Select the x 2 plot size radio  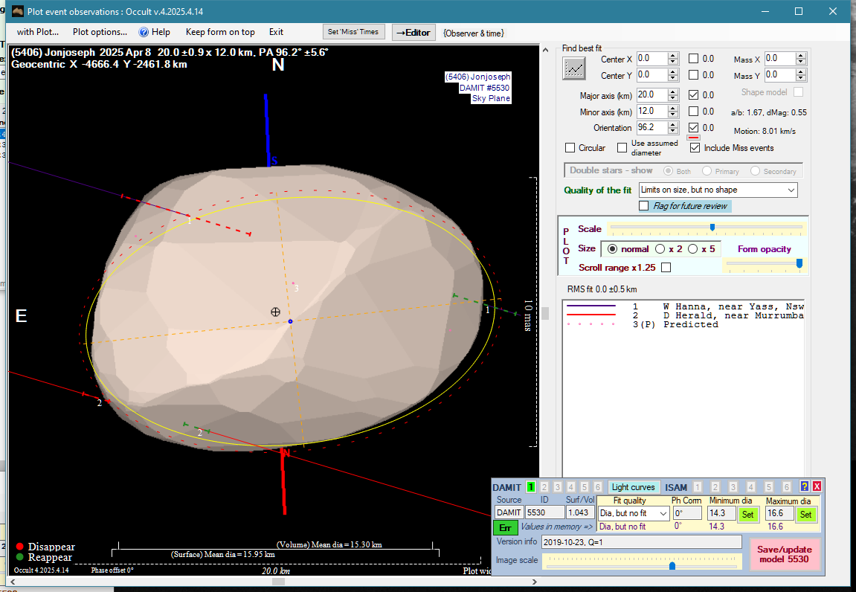(660, 249)
